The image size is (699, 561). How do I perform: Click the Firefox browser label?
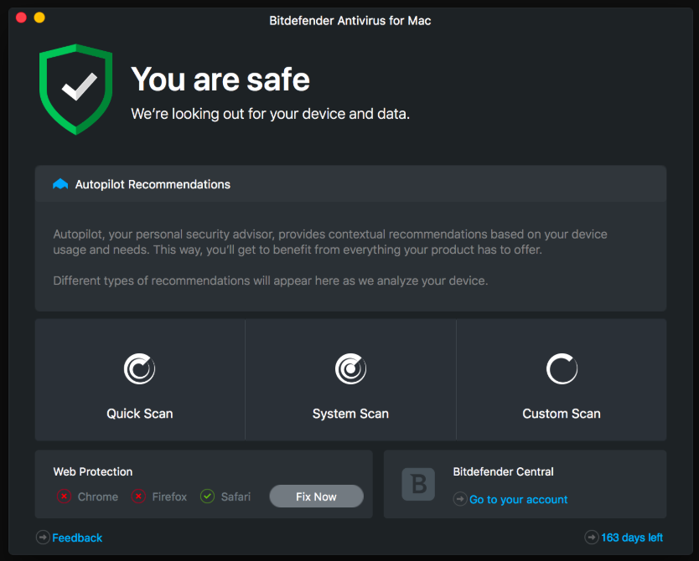[169, 497]
